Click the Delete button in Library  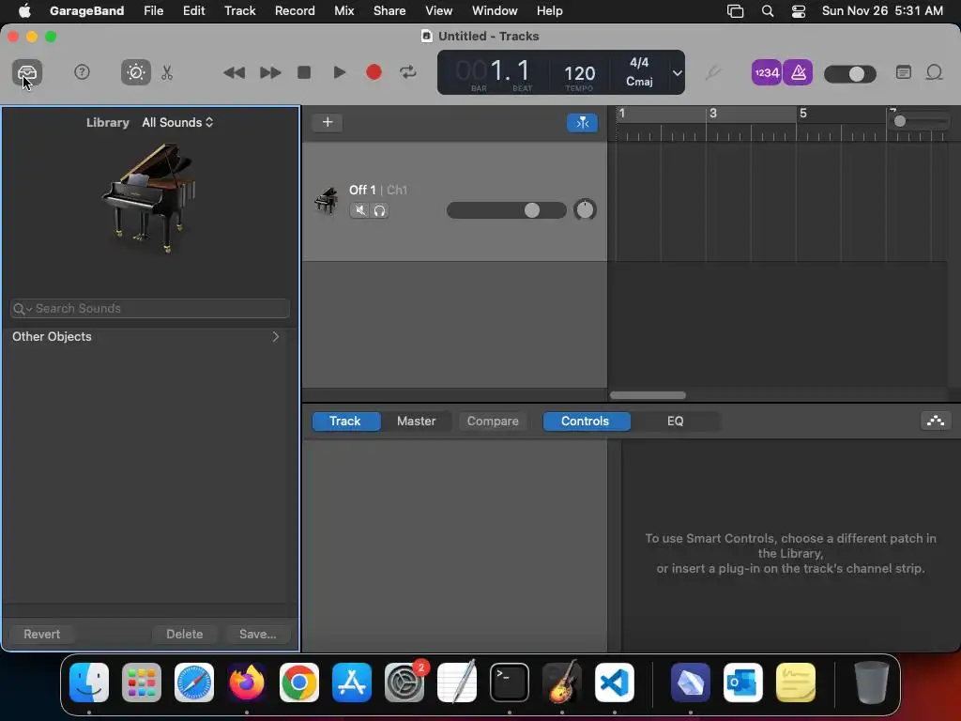(x=185, y=634)
